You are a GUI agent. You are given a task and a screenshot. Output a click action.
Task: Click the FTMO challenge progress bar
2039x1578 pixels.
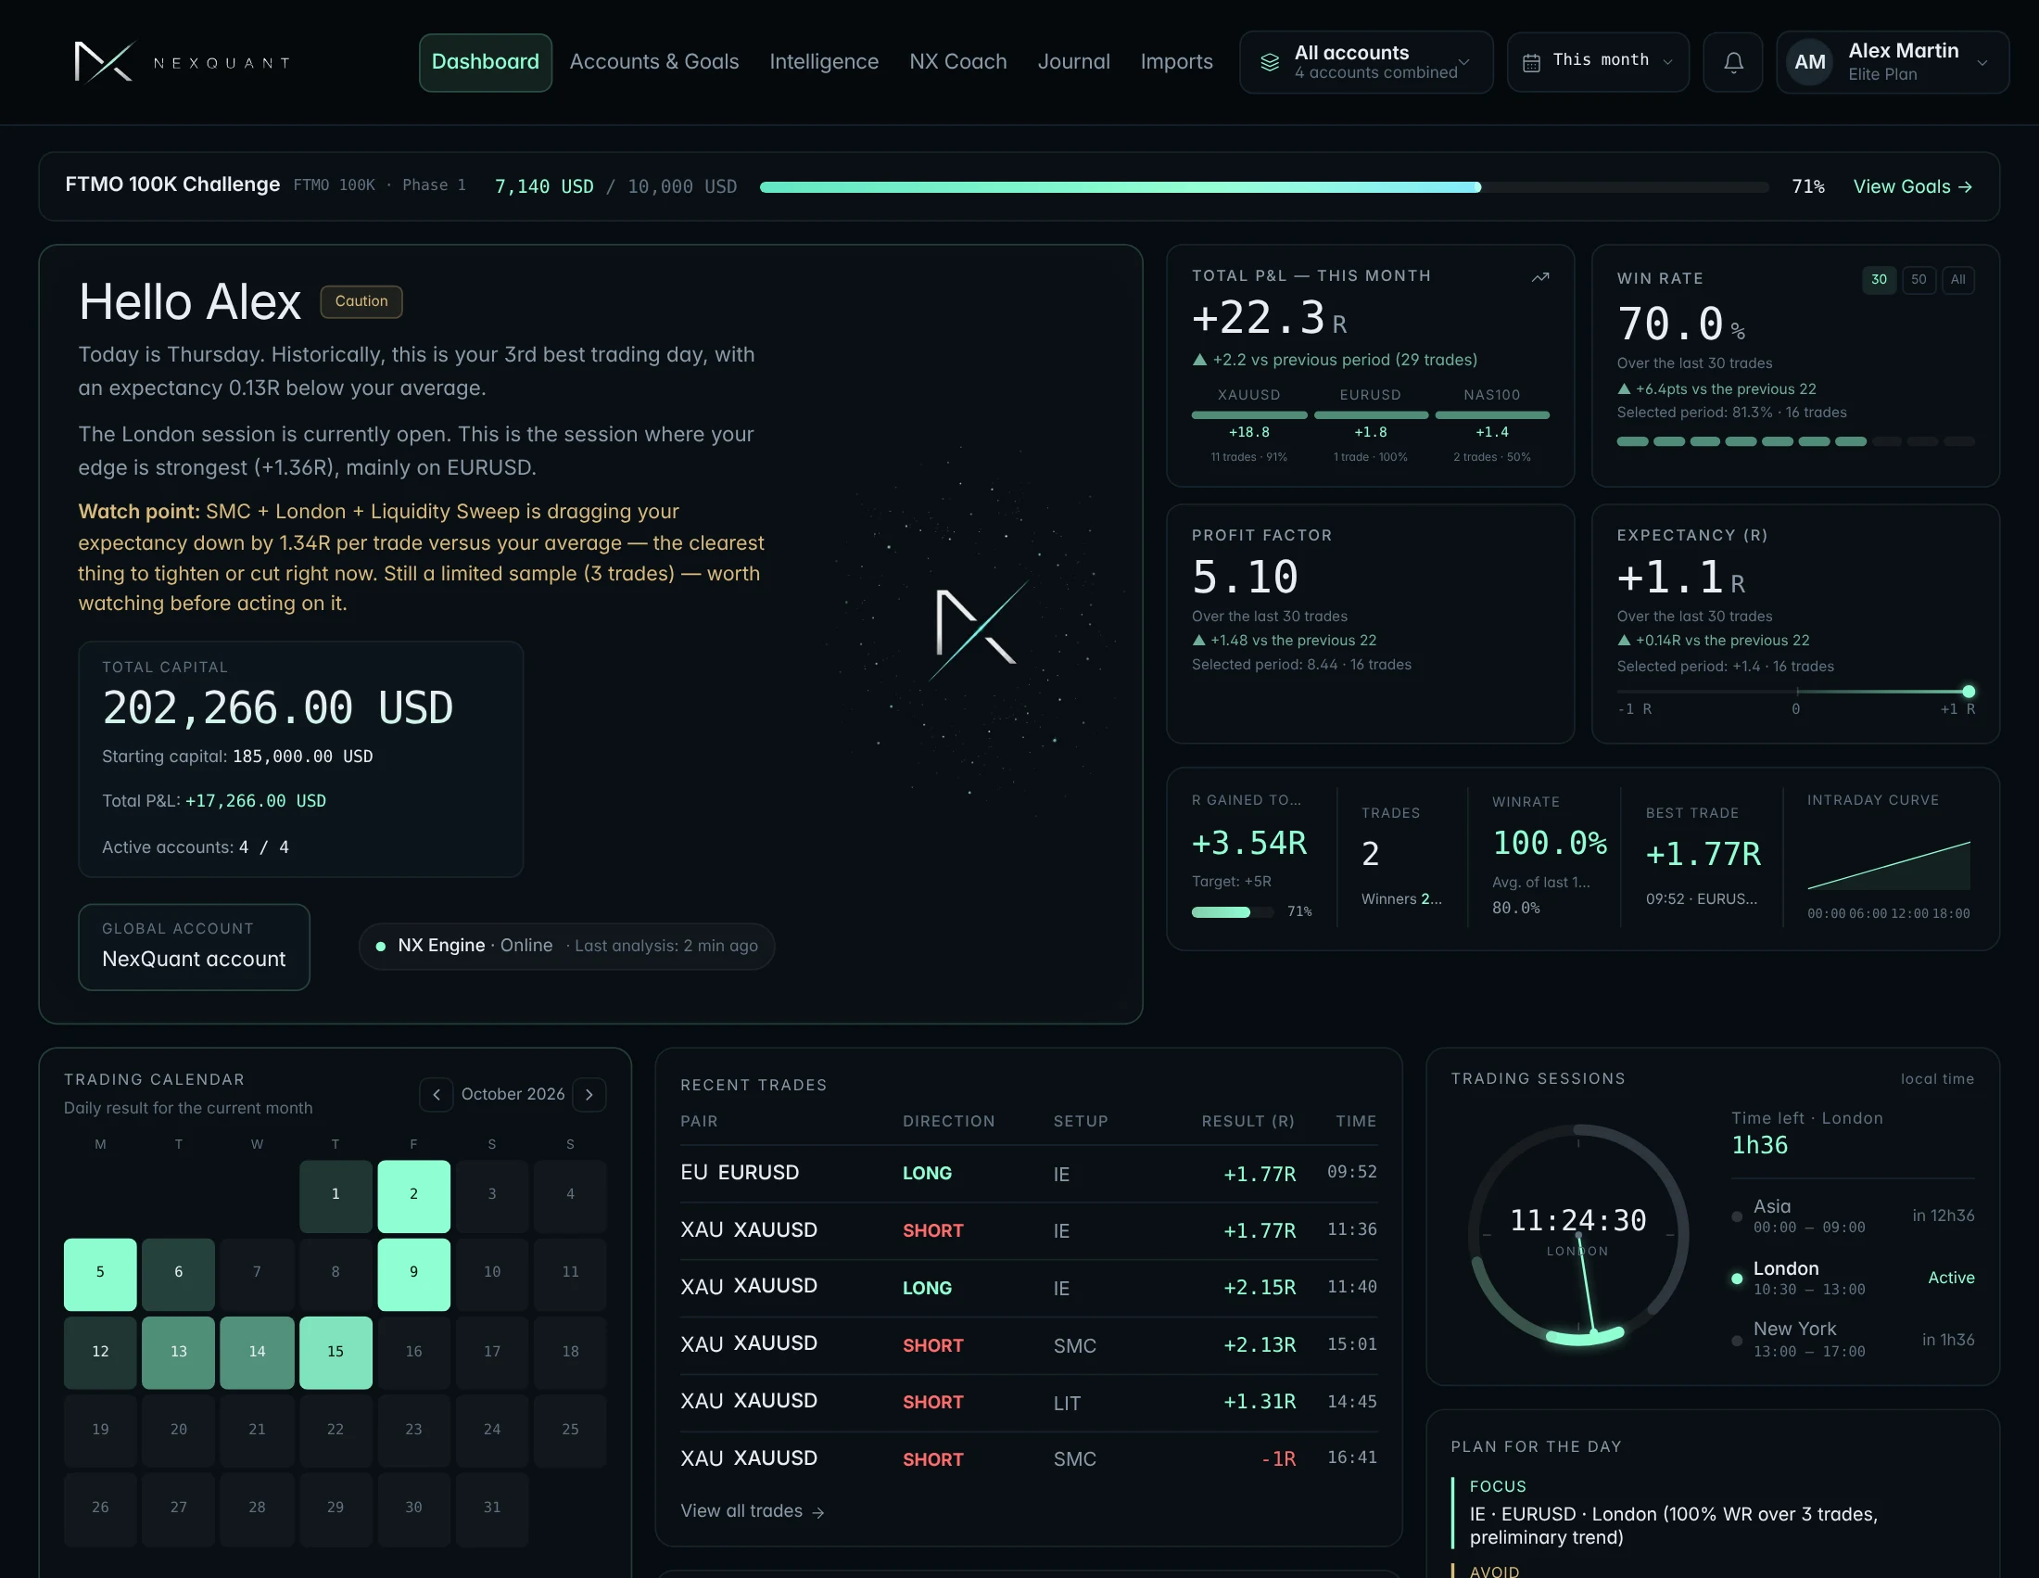coord(1264,186)
